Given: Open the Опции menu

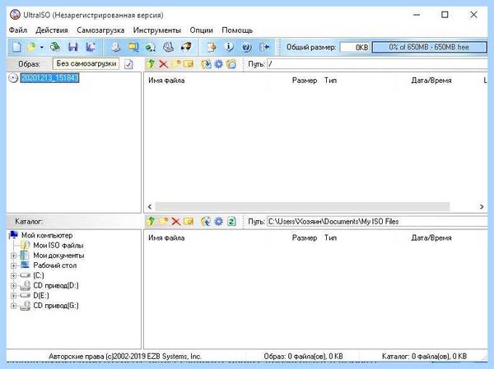Looking at the screenshot, I should (x=202, y=30).
